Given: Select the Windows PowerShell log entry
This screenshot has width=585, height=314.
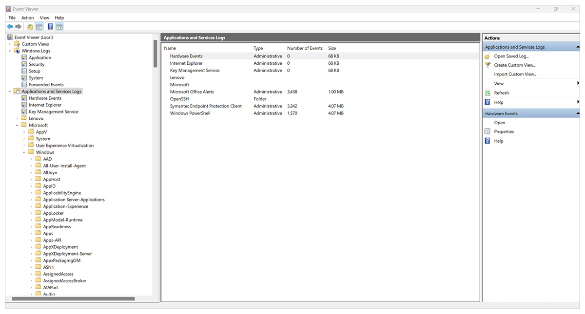Looking at the screenshot, I should click(190, 113).
